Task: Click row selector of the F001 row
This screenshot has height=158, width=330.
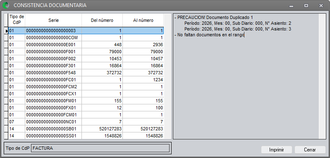Action: tap(6, 52)
